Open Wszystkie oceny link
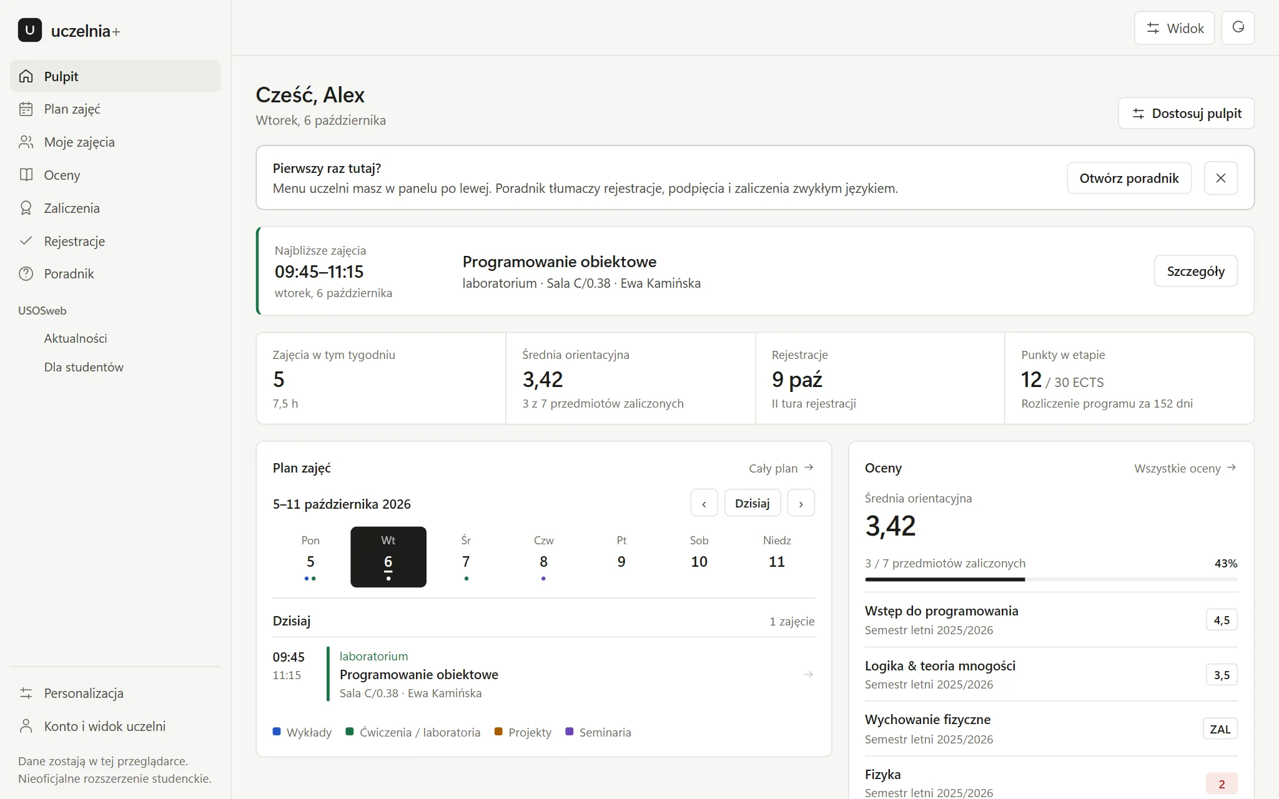The height and width of the screenshot is (799, 1279). 1185,468
